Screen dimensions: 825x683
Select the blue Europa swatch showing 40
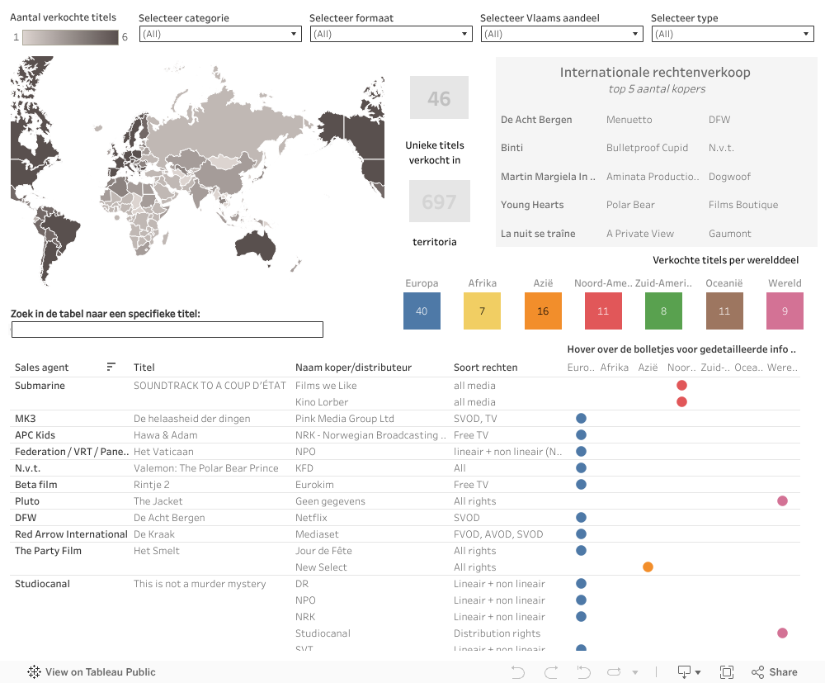point(422,311)
